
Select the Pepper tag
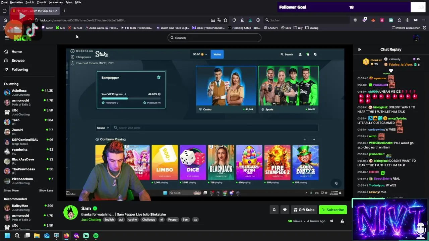(173, 220)
